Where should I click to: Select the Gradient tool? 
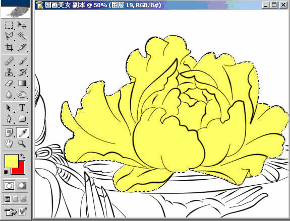[x=22, y=84]
